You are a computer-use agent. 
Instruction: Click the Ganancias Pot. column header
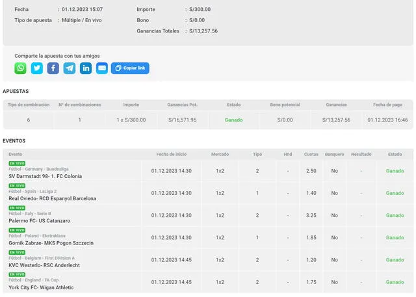pyautogui.click(x=182, y=105)
